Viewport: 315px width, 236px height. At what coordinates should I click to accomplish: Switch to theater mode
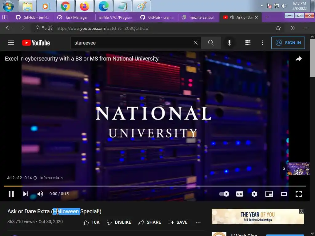click(284, 194)
